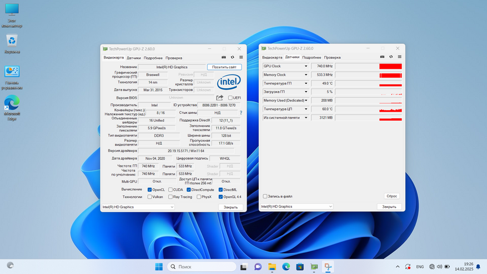Enable the log to file checkbox
487x274 pixels.
[265, 196]
